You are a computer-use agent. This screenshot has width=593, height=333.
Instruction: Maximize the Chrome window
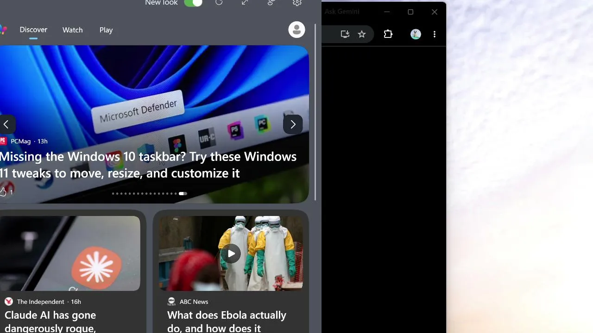[410, 12]
